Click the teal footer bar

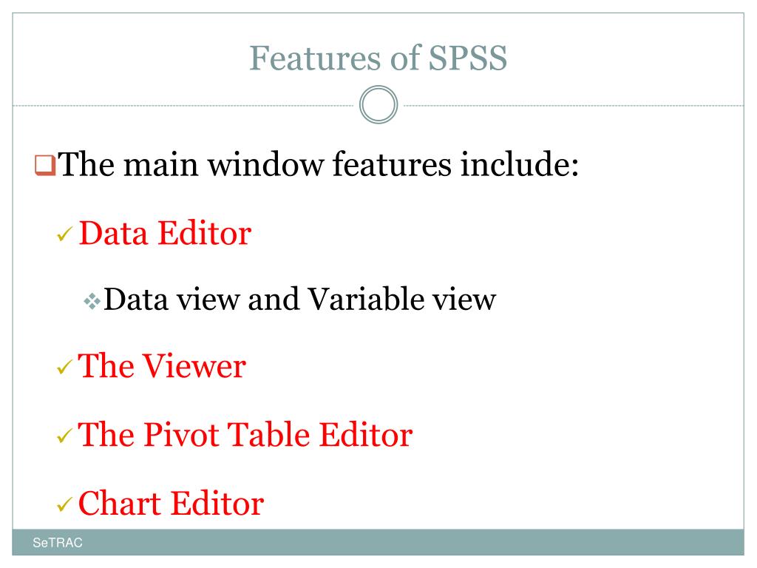pos(378,542)
